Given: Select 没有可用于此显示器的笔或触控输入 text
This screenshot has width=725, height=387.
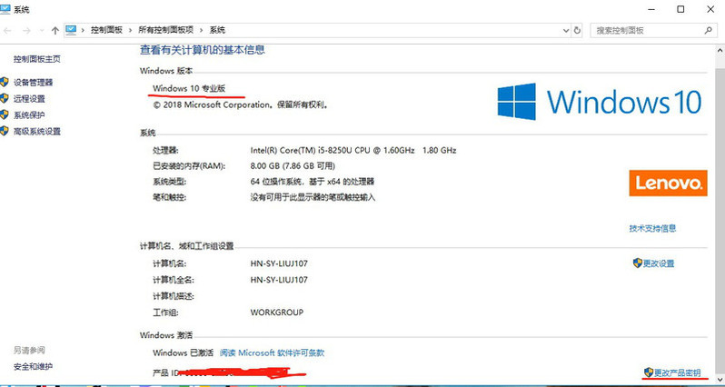Looking at the screenshot, I should 313,197.
